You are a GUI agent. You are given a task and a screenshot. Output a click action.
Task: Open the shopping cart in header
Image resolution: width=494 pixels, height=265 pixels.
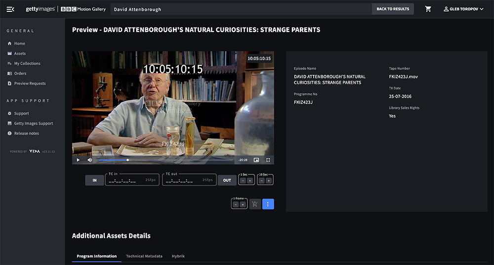428,9
